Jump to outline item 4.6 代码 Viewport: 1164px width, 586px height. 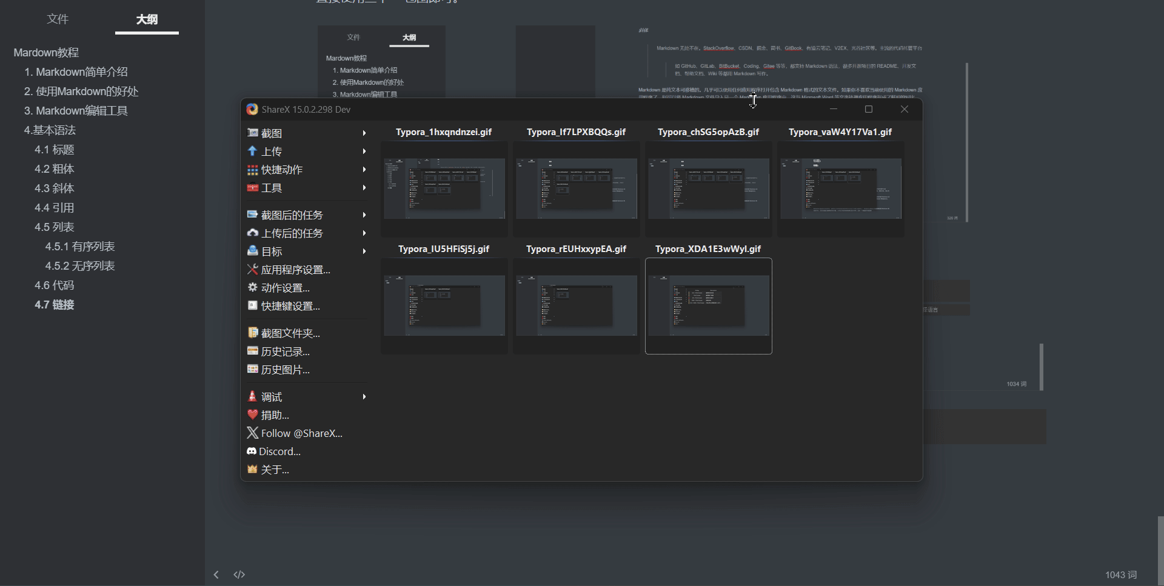pyautogui.click(x=55, y=285)
